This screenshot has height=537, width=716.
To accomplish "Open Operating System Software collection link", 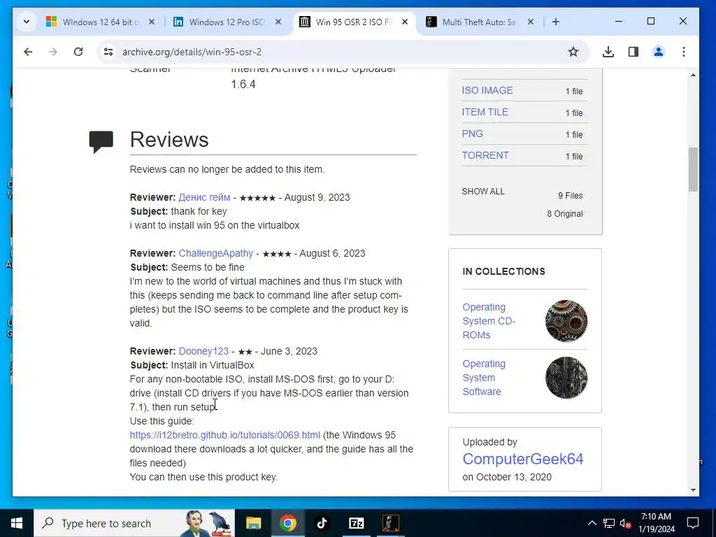I will (484, 378).
